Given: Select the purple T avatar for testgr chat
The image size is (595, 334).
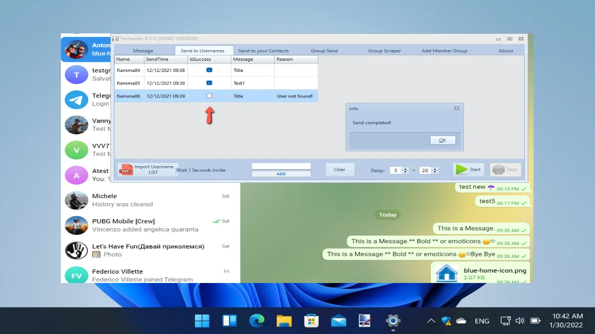Looking at the screenshot, I should 76,75.
